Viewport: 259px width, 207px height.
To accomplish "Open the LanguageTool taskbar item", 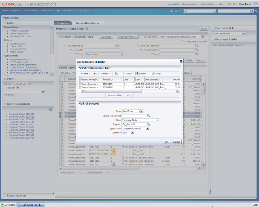I will pos(31,205).
